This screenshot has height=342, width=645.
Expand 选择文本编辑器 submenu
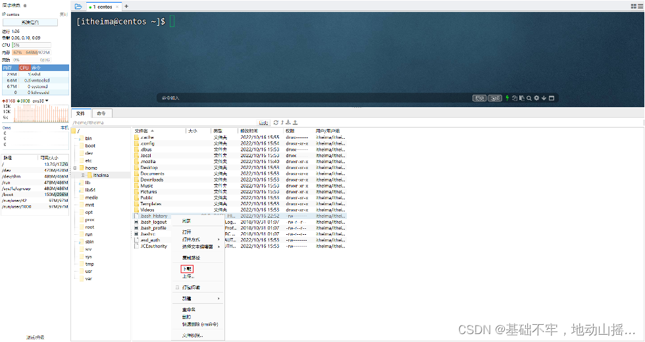198,247
